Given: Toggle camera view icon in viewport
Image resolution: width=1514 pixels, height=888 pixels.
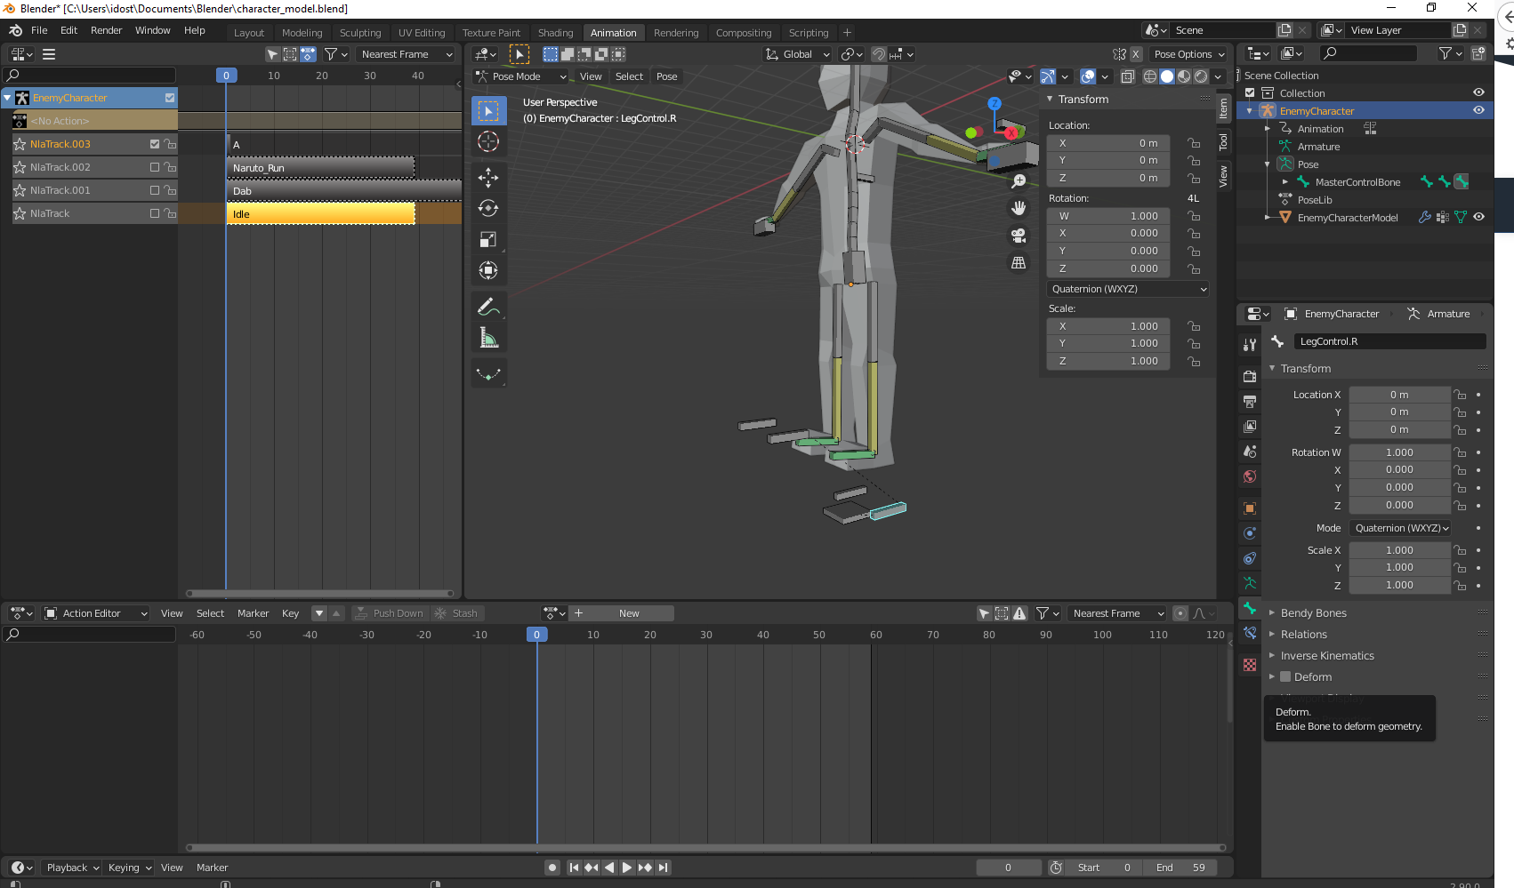Looking at the screenshot, I should [x=1019, y=236].
